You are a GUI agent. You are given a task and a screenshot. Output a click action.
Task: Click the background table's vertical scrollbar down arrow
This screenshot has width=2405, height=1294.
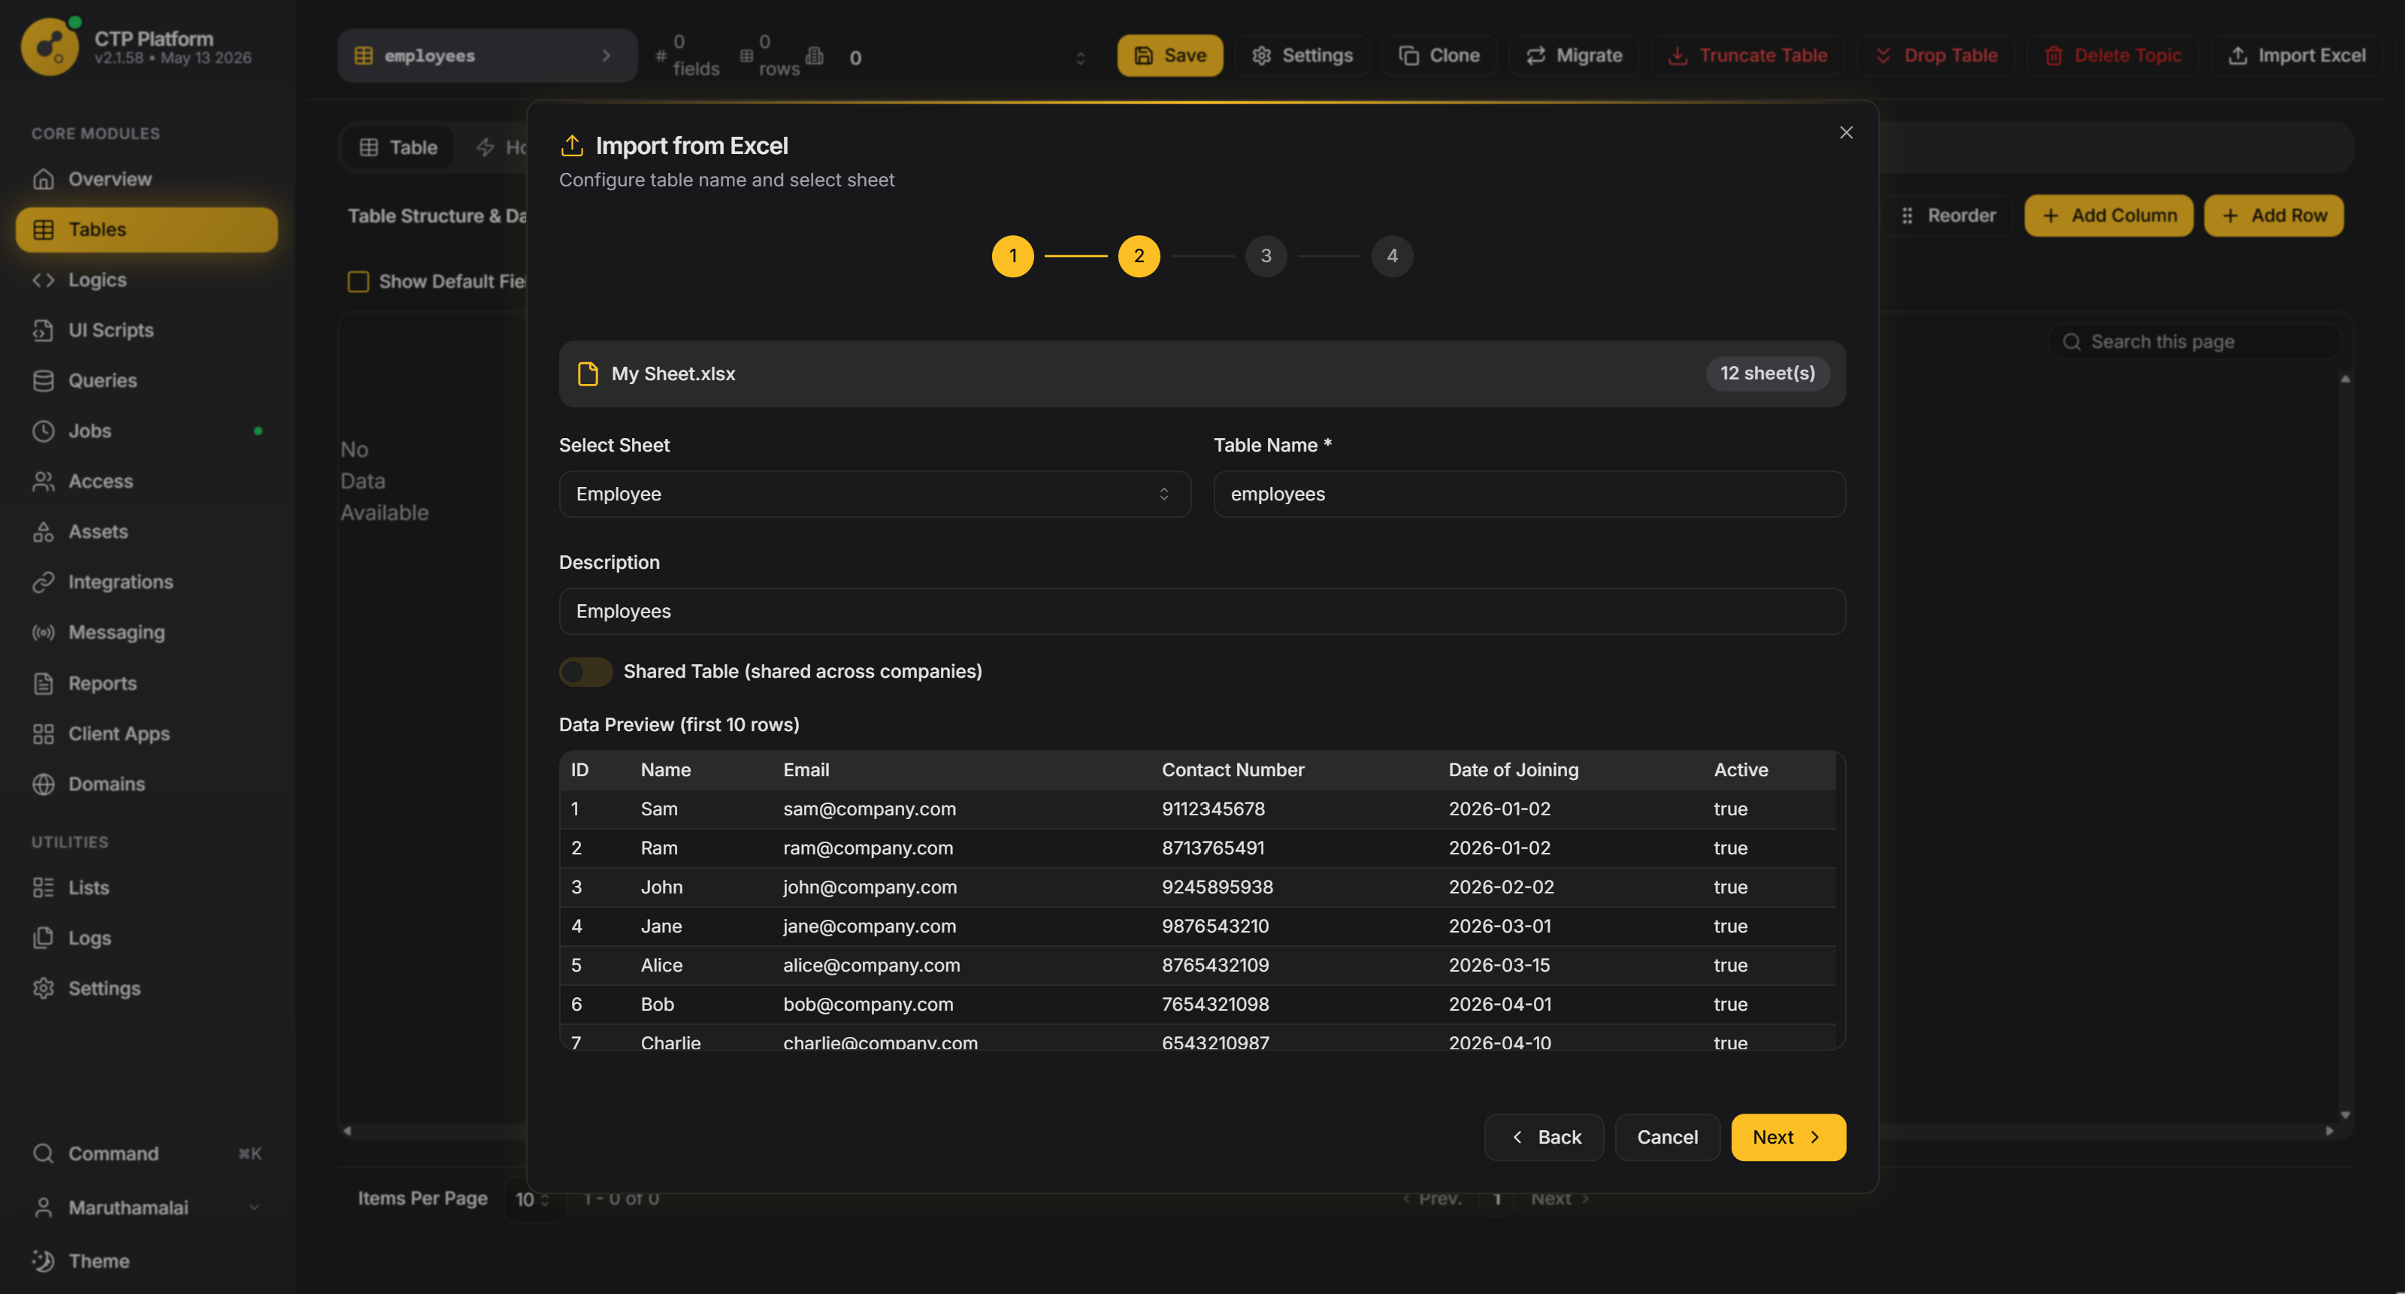2345,1114
